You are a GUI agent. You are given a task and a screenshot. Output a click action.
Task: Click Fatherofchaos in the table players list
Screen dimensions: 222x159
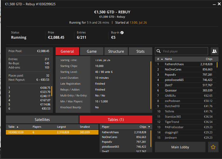point(125,132)
